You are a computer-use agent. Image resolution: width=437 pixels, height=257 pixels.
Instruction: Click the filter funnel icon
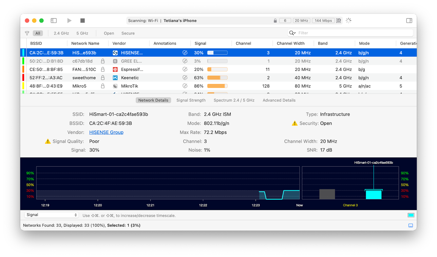point(27,33)
